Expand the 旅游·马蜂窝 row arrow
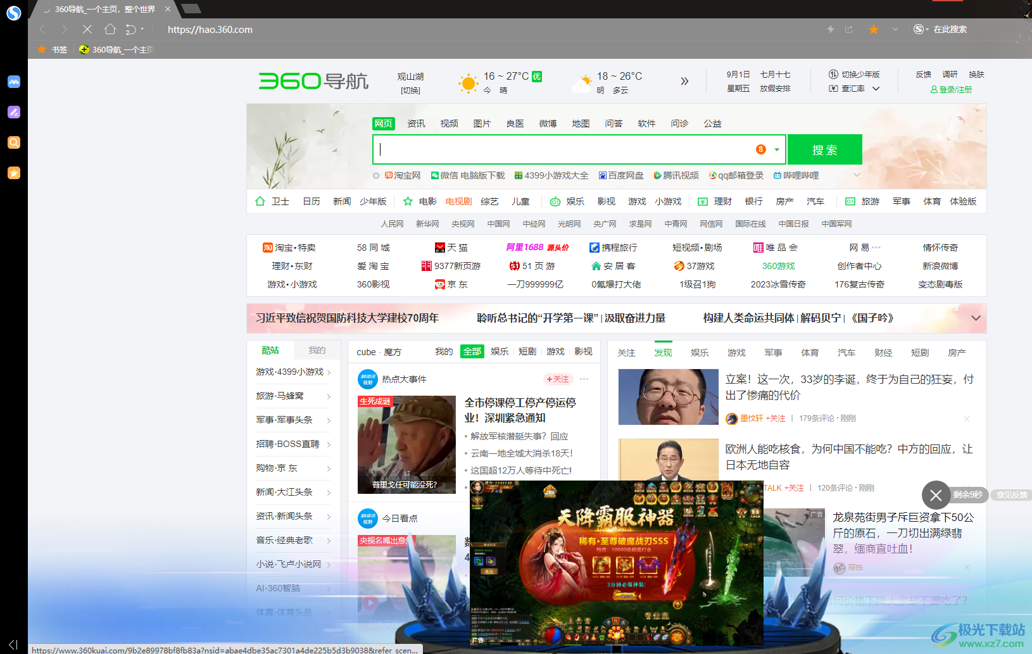The height and width of the screenshot is (654, 1032). (x=329, y=396)
